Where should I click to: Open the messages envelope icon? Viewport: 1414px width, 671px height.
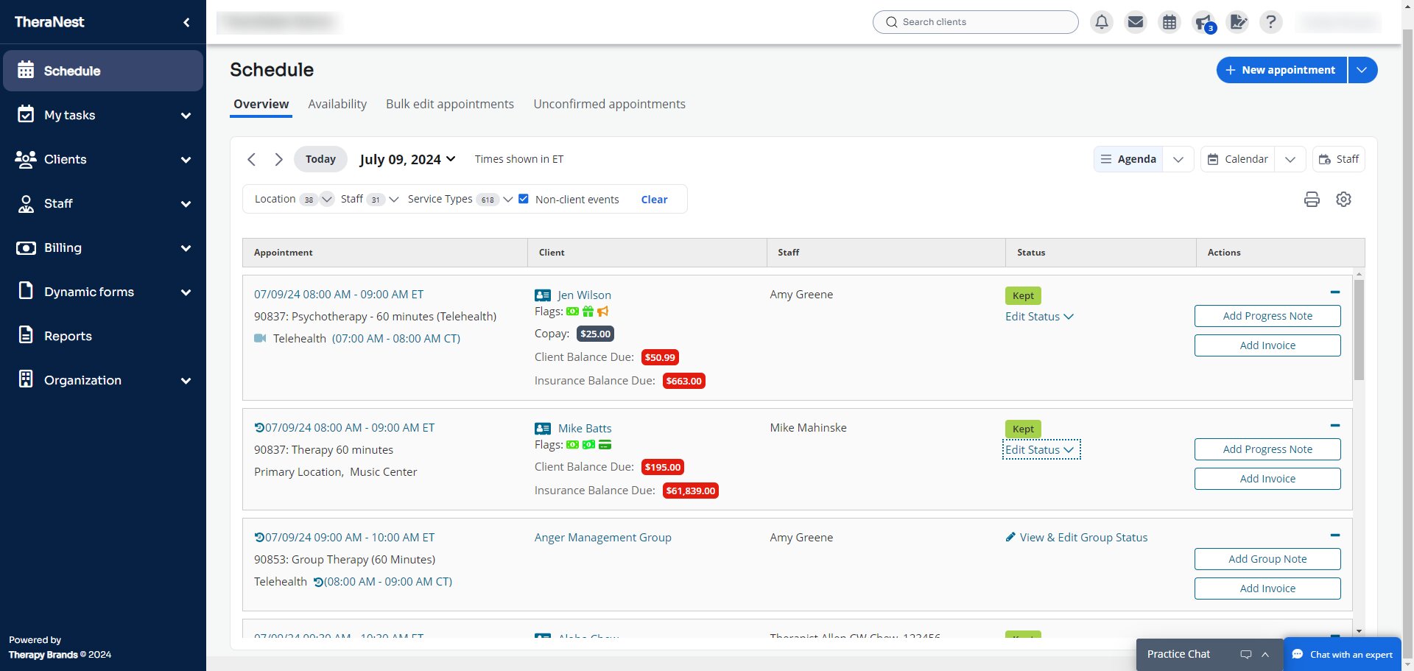1136,22
